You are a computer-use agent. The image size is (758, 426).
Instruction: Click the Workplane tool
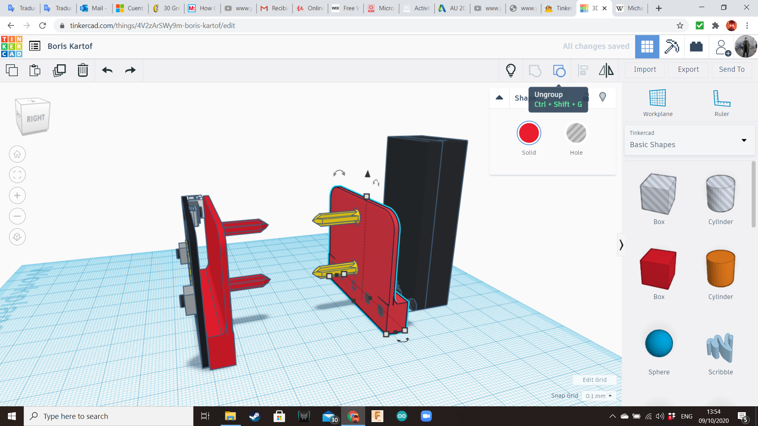pos(657,102)
